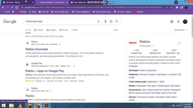193x108 pixels.
Task: Open the Google account avatar
Action: 185,22
